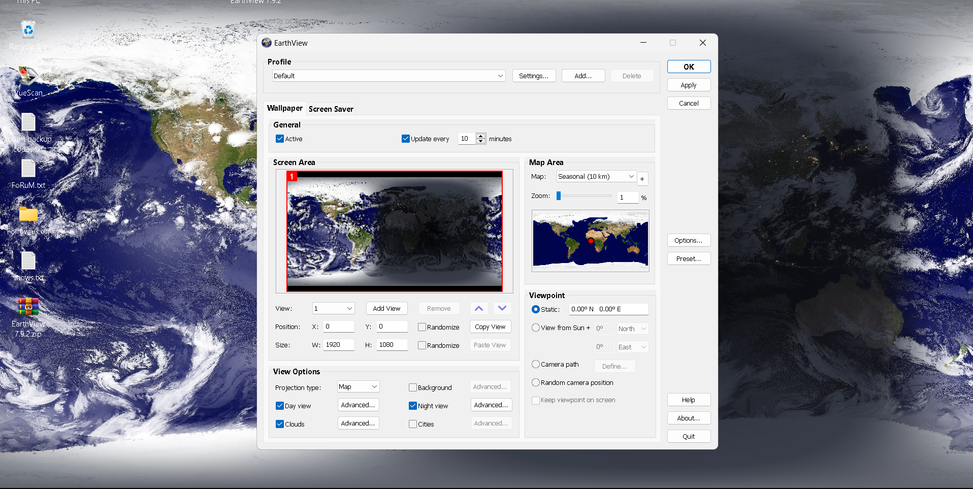This screenshot has height=489, width=973.
Task: Click the Help button
Action: pyautogui.click(x=689, y=400)
